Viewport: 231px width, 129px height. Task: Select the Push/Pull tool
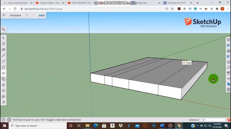tap(3, 73)
